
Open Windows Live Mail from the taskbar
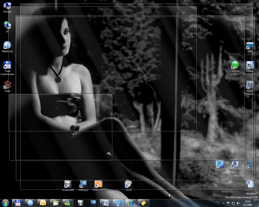[x=55, y=203]
